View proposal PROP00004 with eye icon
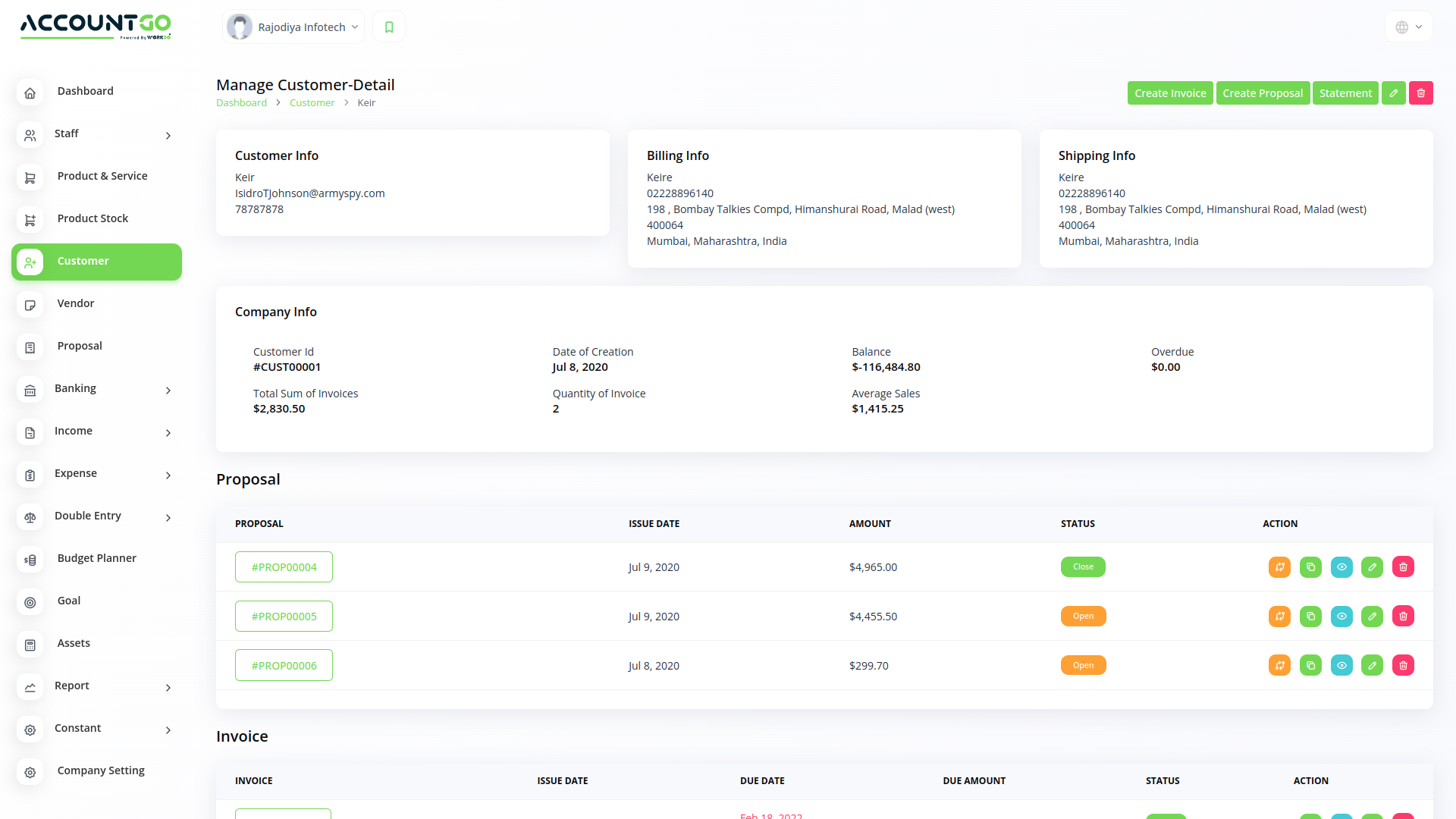1456x819 pixels. pyautogui.click(x=1341, y=567)
